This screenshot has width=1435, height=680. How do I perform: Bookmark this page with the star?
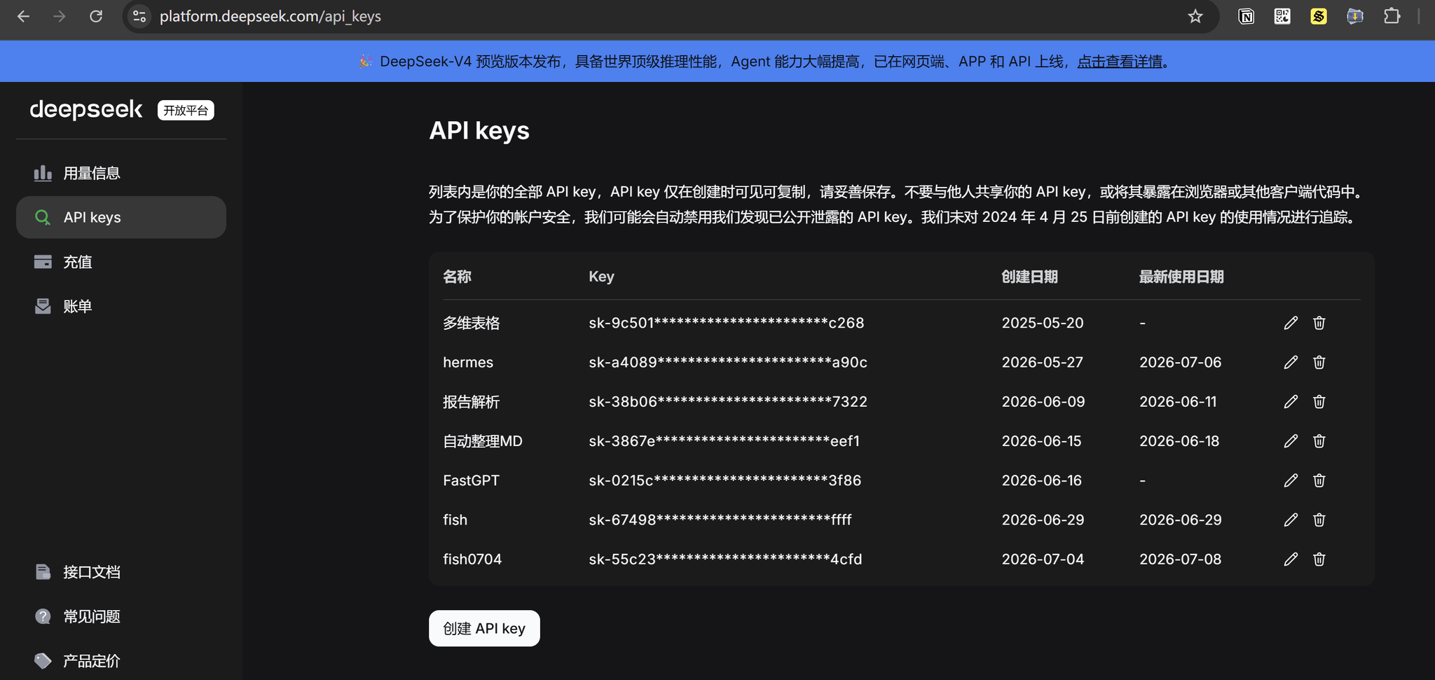1195,16
